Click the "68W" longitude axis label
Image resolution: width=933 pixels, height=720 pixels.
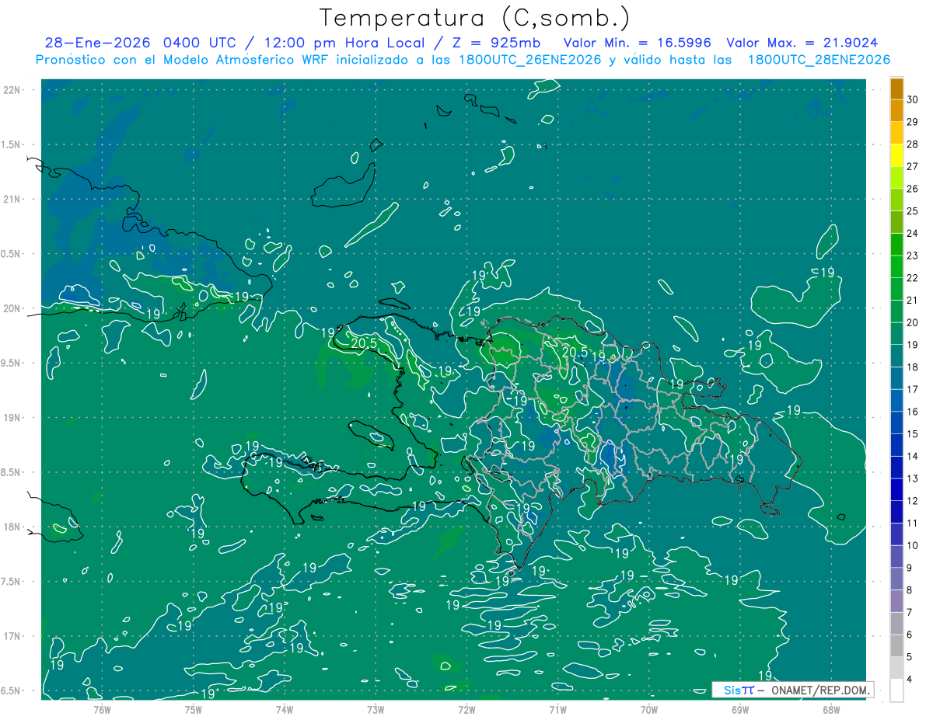831,708
